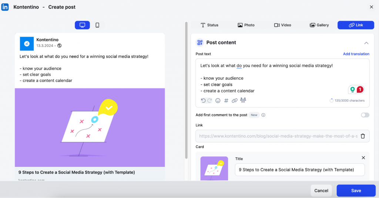Click the Post content section icon
This screenshot has height=198, width=379.
(199, 43)
